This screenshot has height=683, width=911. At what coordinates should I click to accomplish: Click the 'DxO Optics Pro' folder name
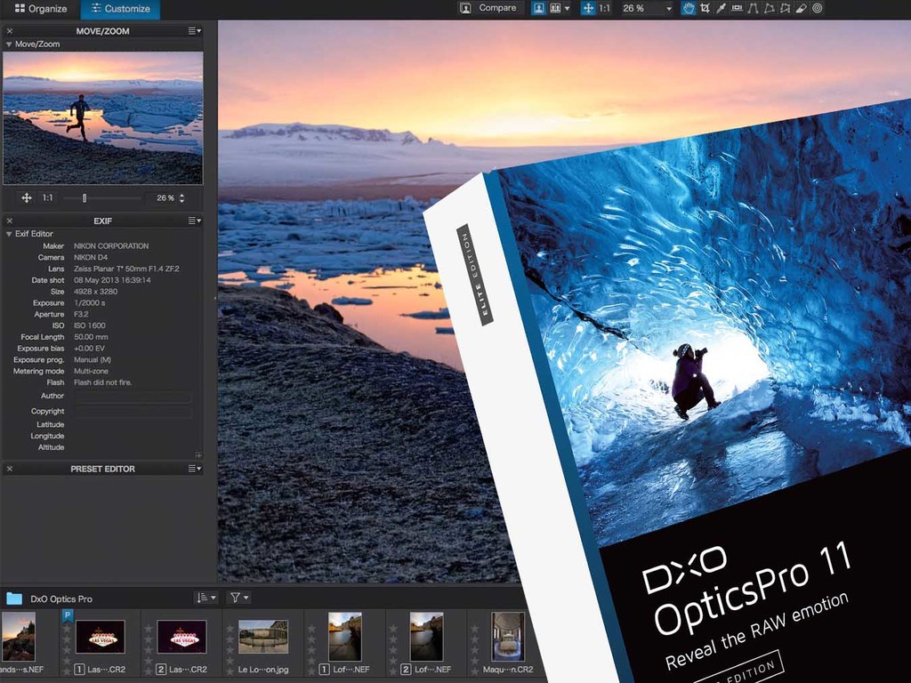[61, 599]
